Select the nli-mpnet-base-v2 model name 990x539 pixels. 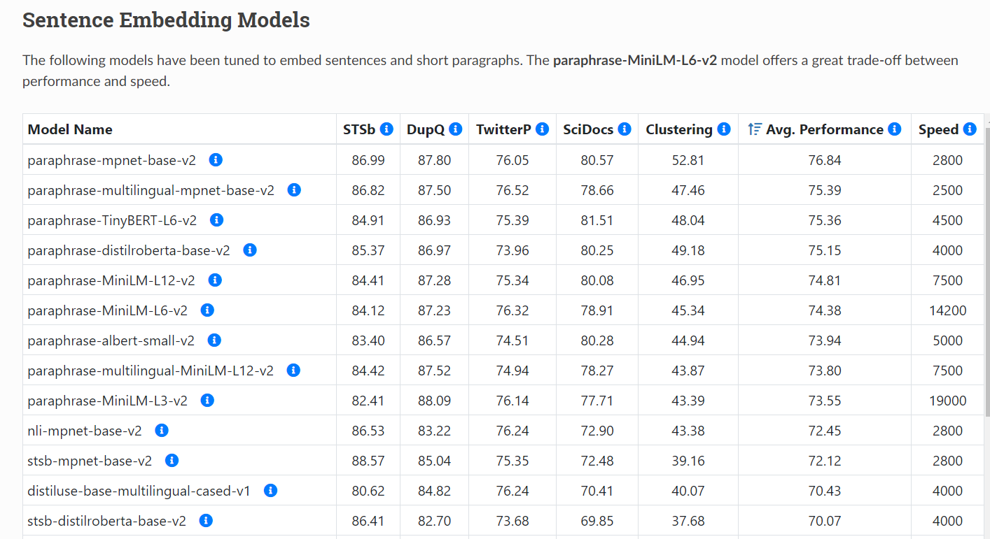[84, 430]
